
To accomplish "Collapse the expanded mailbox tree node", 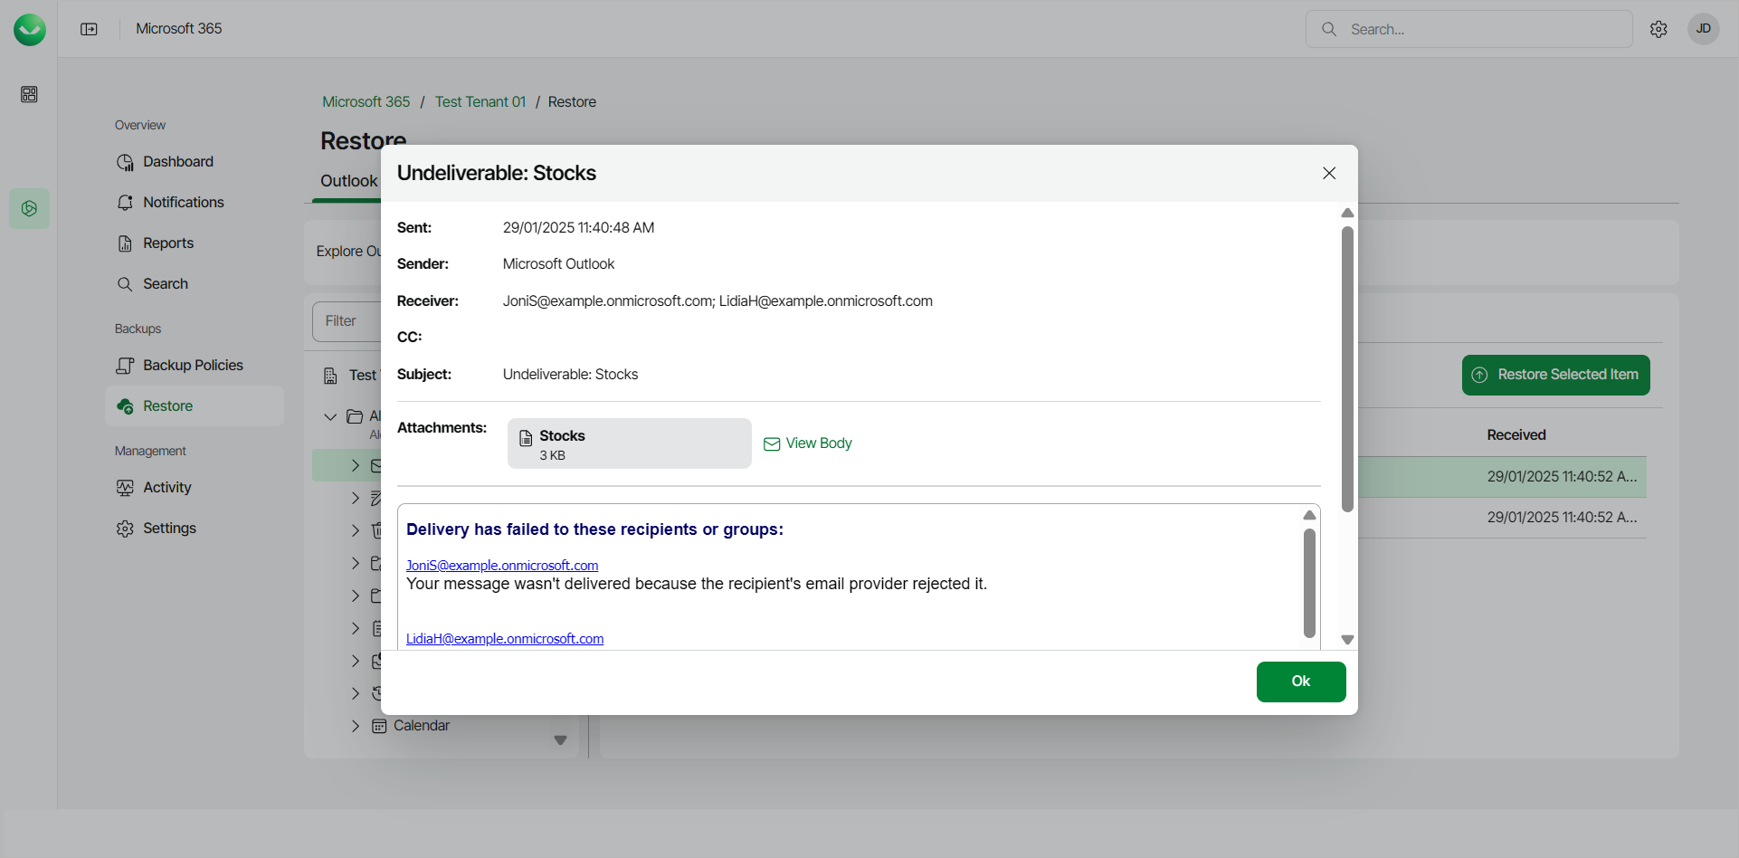I will point(330,416).
